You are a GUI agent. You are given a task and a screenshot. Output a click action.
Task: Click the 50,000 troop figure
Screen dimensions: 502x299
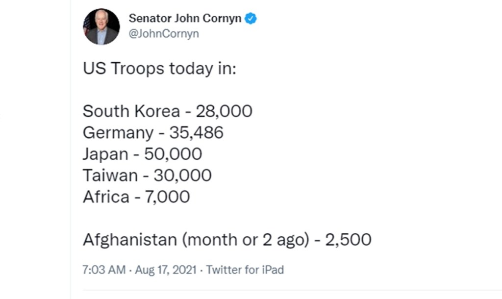173,154
